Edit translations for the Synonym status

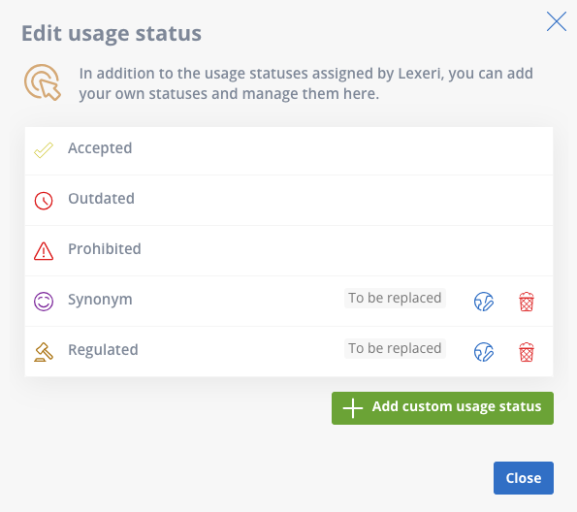click(484, 302)
